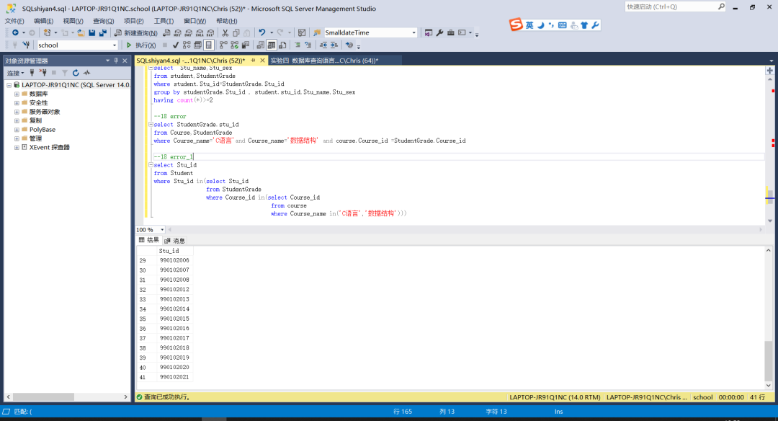The width and height of the screenshot is (778, 421).
Task: Collapse the LAPTOP-JR91Q1NC server node
Action: click(9, 85)
